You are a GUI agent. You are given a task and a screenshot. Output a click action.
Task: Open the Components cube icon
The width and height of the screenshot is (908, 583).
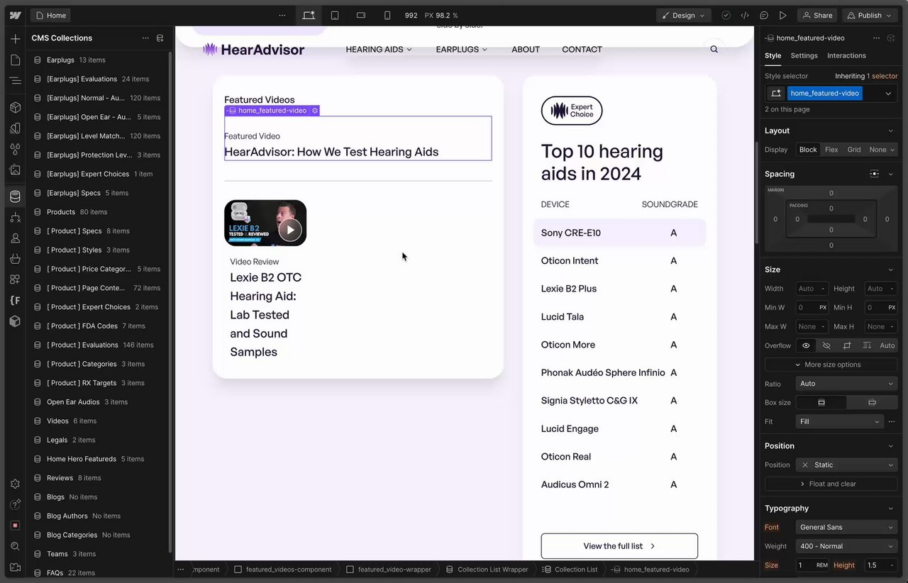click(15, 107)
